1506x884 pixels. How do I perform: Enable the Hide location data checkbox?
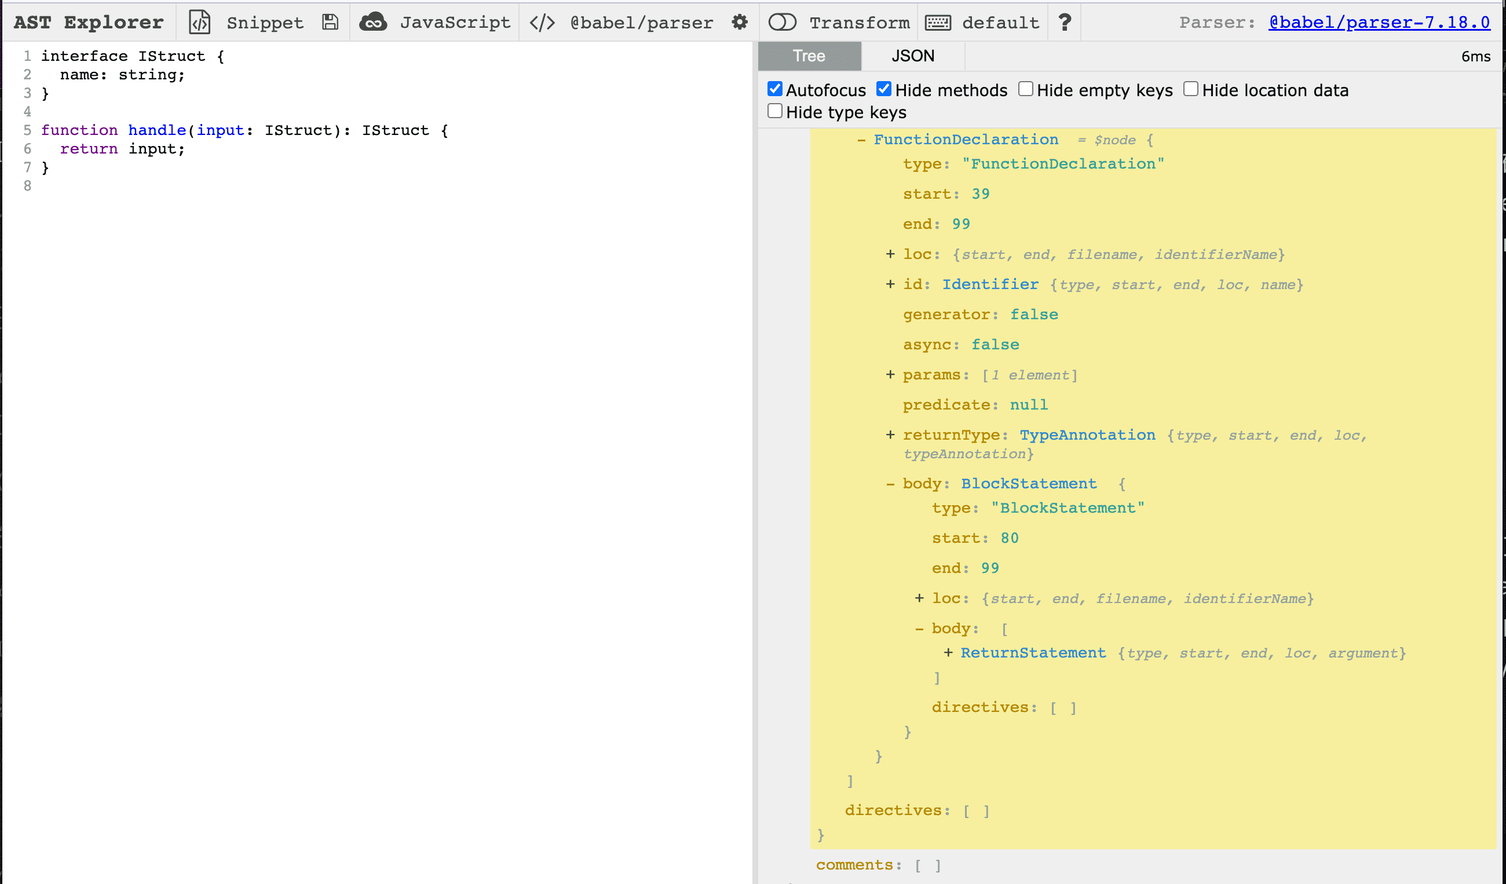click(x=1190, y=89)
